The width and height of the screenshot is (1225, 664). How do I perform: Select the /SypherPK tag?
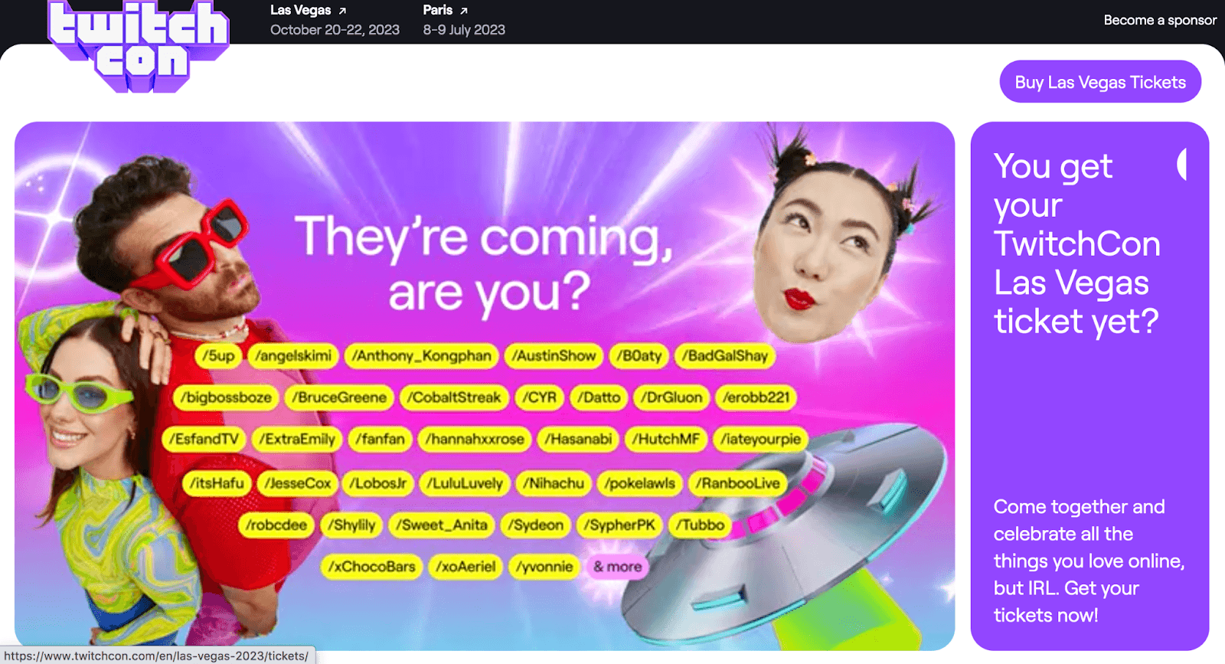[x=619, y=525]
